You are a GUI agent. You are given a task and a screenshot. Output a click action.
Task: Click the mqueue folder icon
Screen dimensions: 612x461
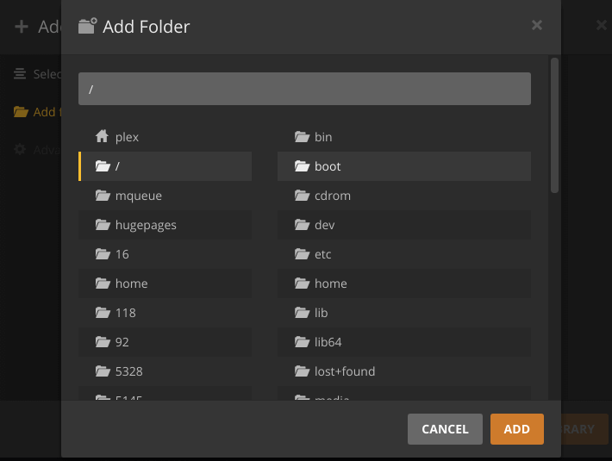pos(103,196)
